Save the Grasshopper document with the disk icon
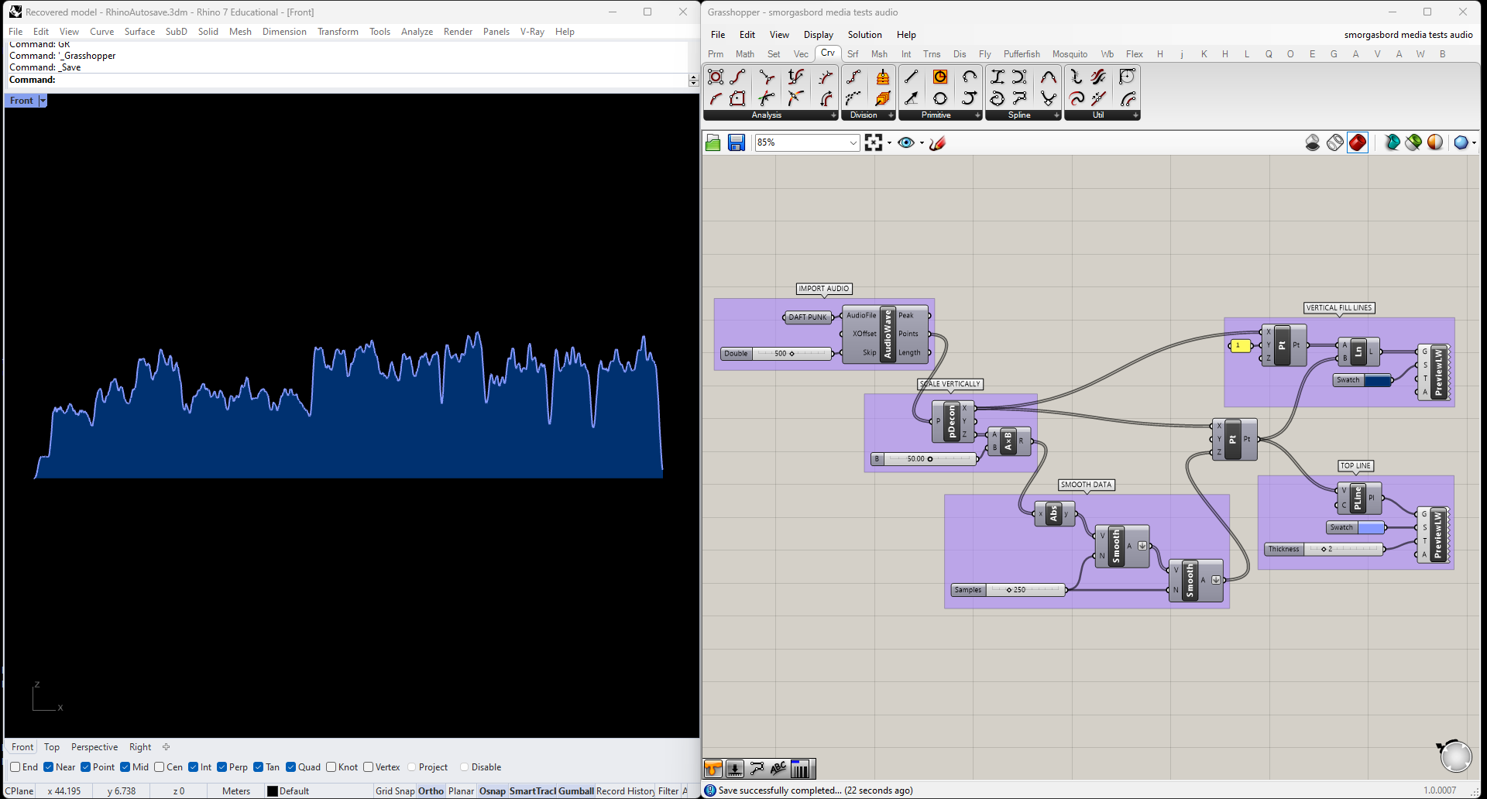Image resolution: width=1487 pixels, height=799 pixels. (x=736, y=142)
